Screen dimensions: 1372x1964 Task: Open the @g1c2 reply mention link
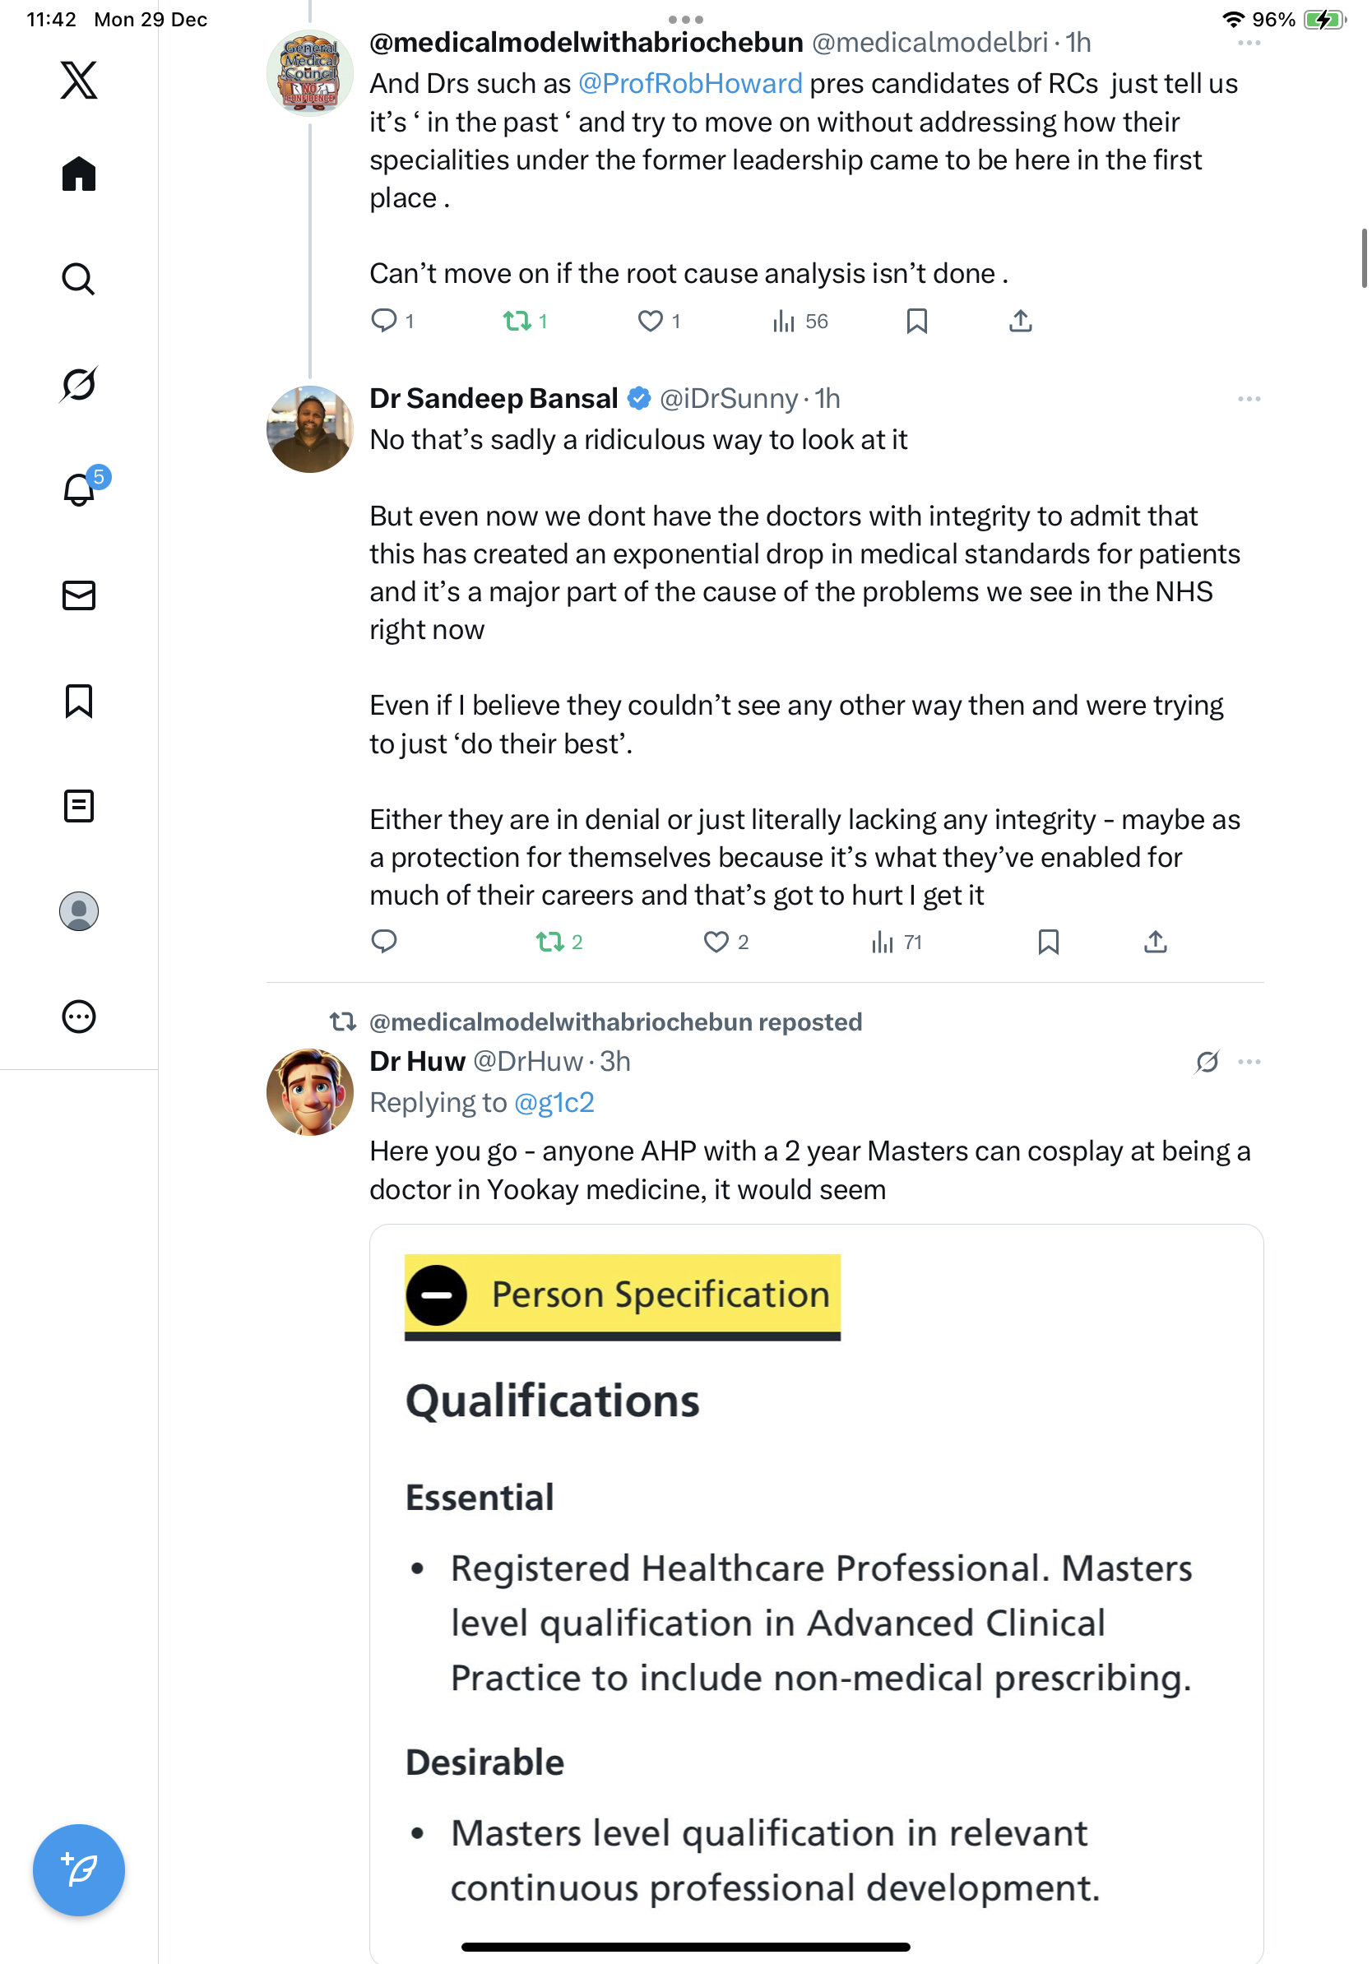click(554, 1103)
